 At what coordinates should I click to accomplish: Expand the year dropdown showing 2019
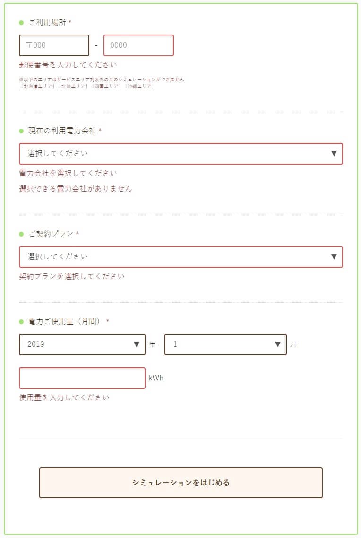(82, 344)
